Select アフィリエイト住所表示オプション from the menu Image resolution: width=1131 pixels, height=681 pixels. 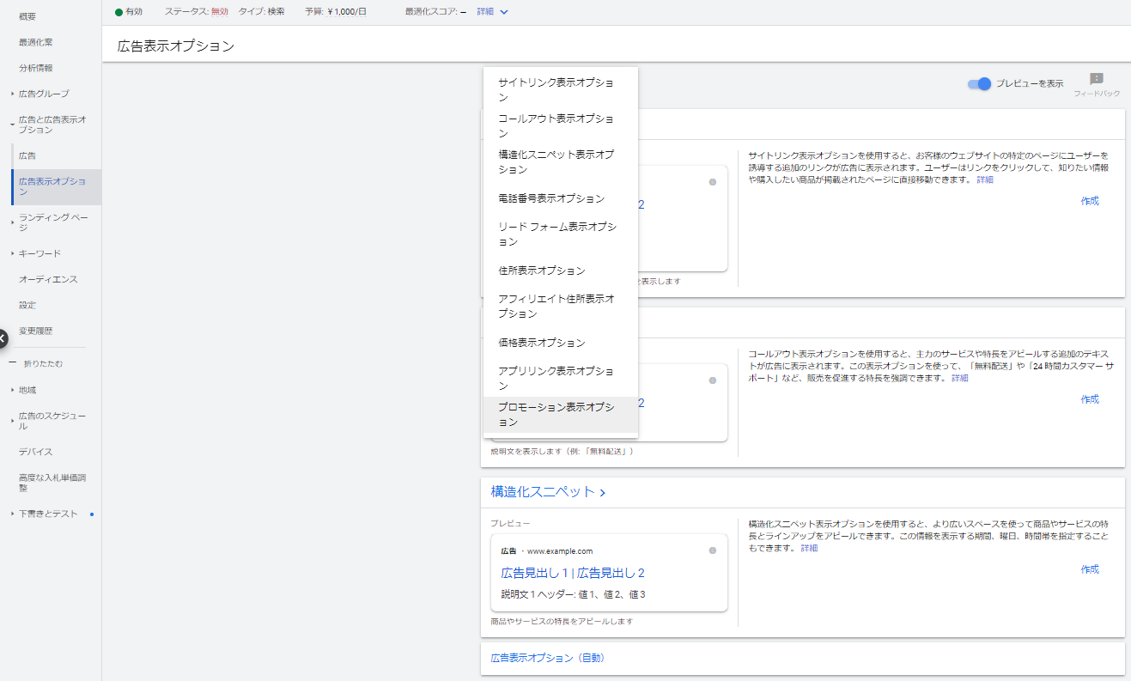click(x=561, y=307)
